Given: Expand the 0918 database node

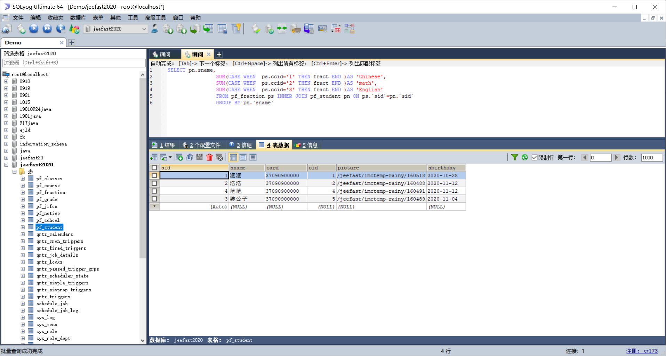Looking at the screenshot, I should coord(6,81).
